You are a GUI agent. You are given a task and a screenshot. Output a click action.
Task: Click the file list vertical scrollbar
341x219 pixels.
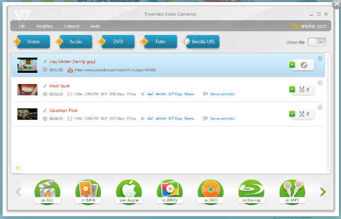click(x=328, y=113)
